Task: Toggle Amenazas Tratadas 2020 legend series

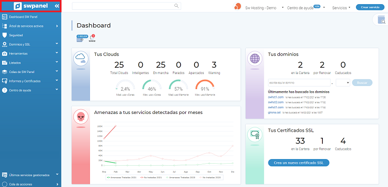Action: [180, 178]
